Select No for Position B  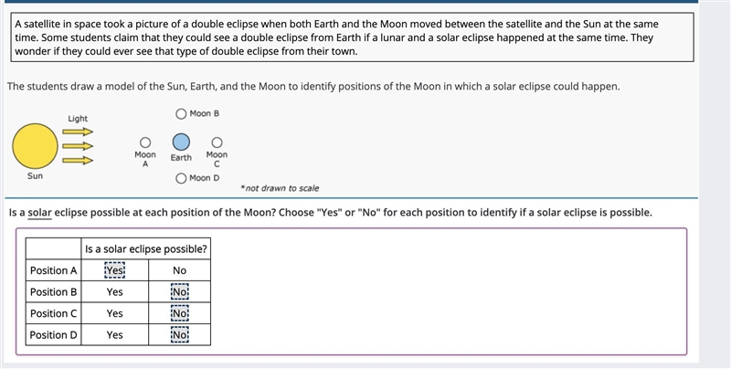tap(179, 291)
